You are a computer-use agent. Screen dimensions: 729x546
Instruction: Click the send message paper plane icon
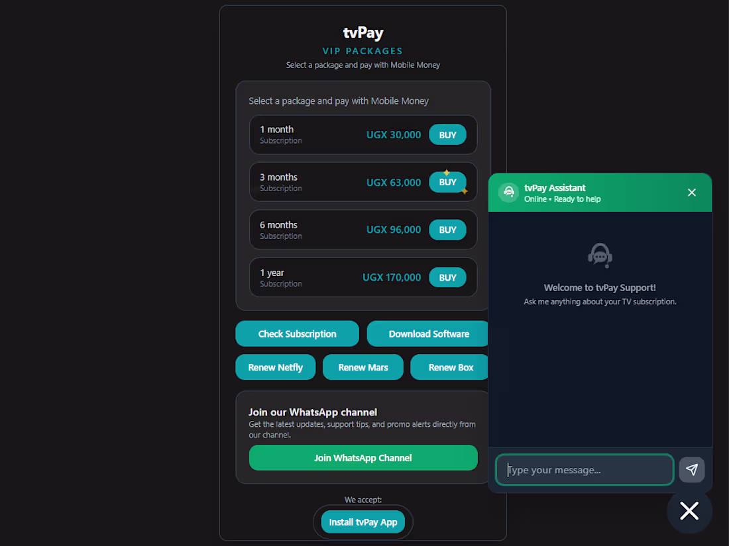click(x=691, y=469)
